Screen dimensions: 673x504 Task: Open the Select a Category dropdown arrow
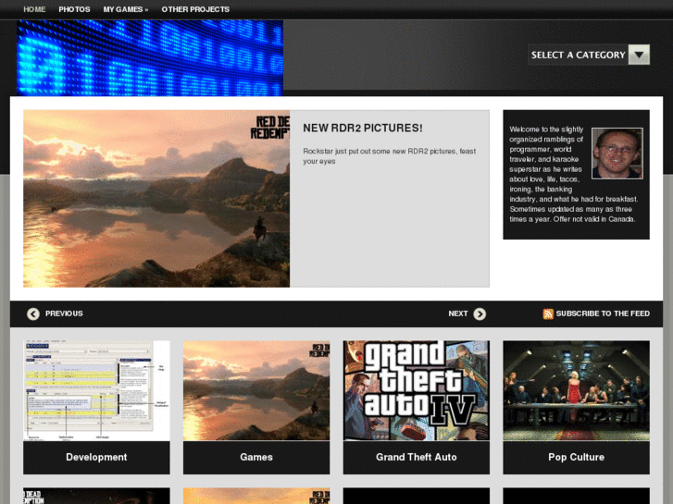coord(639,55)
